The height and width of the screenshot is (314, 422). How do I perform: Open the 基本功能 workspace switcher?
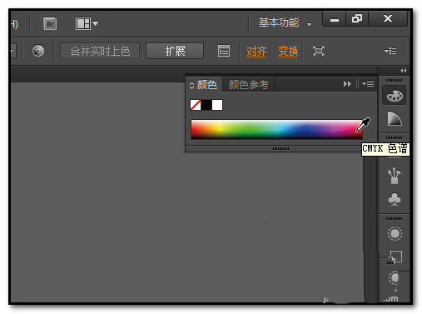pyautogui.click(x=285, y=22)
